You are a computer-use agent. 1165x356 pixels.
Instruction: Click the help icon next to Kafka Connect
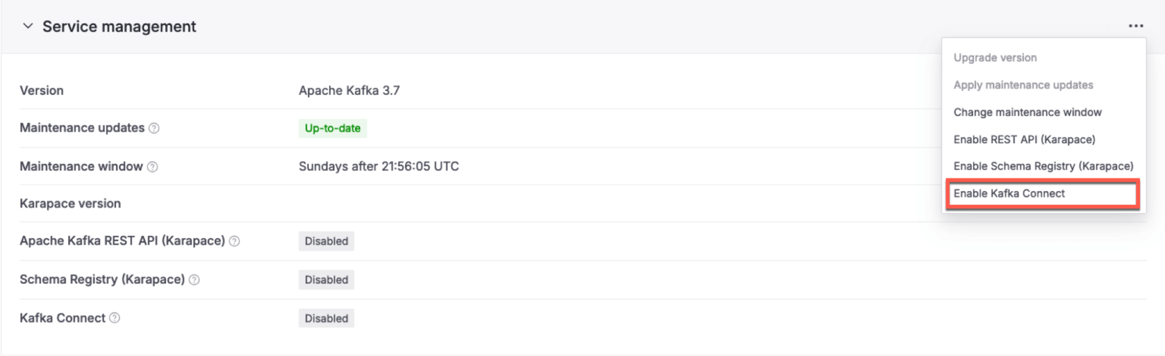(115, 318)
